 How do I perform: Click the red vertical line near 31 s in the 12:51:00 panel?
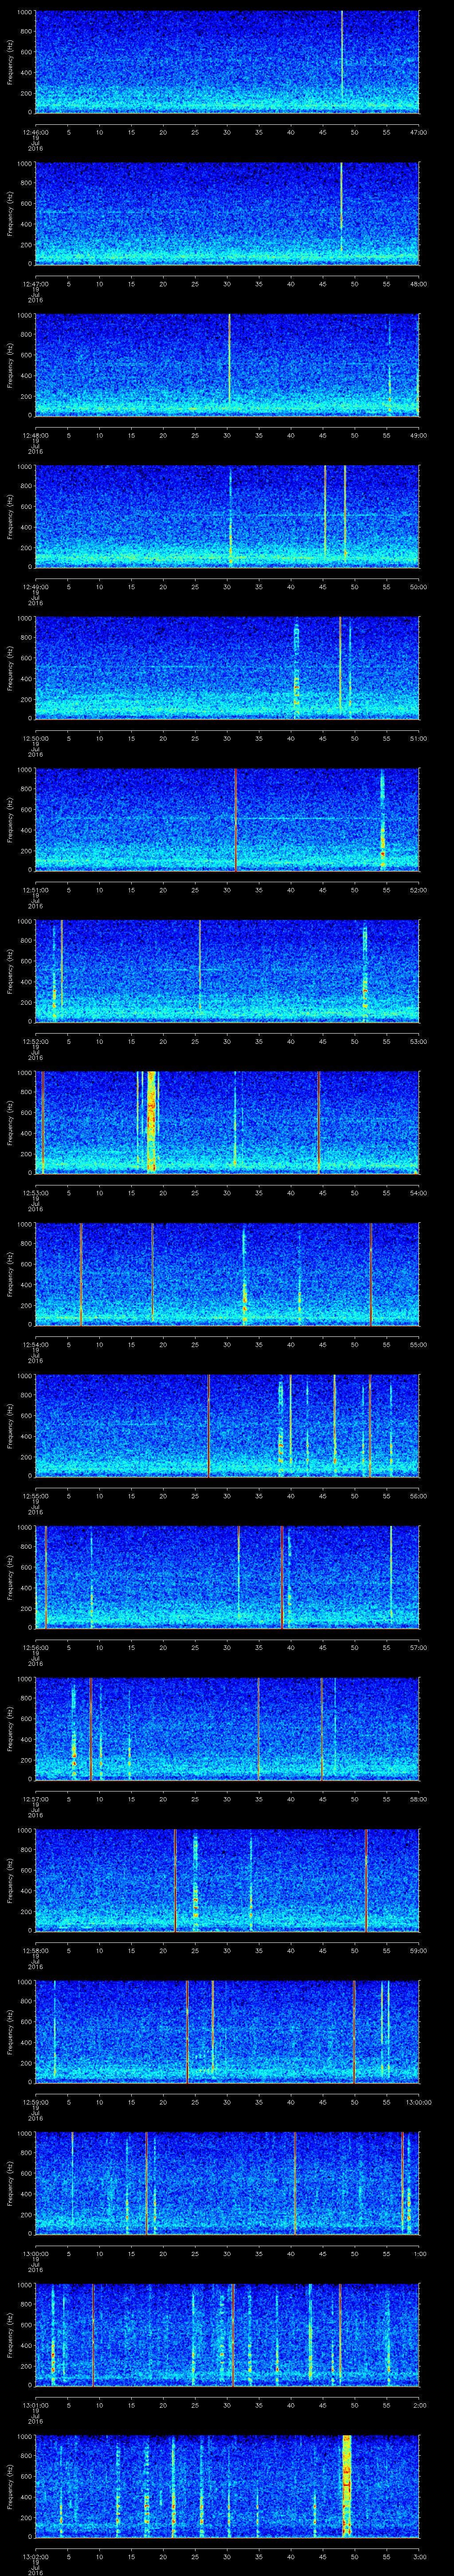click(235, 819)
